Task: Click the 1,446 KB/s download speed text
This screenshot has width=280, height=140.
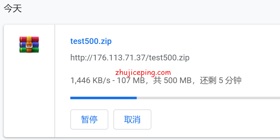Action: point(90,80)
